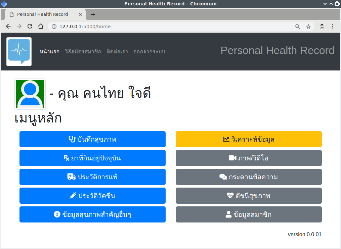The height and width of the screenshot is (249, 341).
Task: Open the Chromium three-dot menu
Action: (x=333, y=27)
